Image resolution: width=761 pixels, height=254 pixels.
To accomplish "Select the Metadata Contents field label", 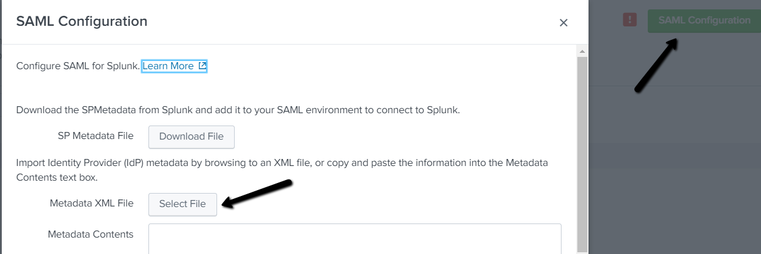I will pos(90,235).
